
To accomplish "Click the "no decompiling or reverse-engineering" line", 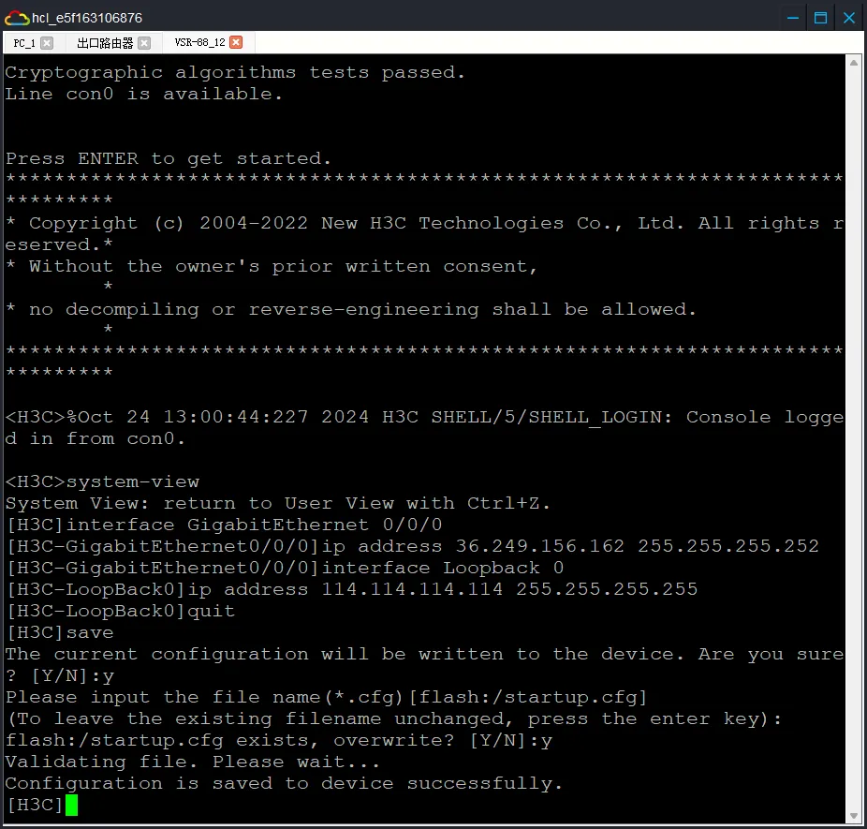I will point(350,310).
